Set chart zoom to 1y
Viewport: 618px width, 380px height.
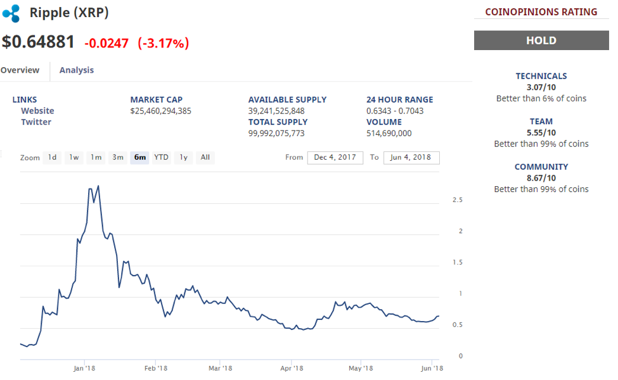tap(183, 158)
